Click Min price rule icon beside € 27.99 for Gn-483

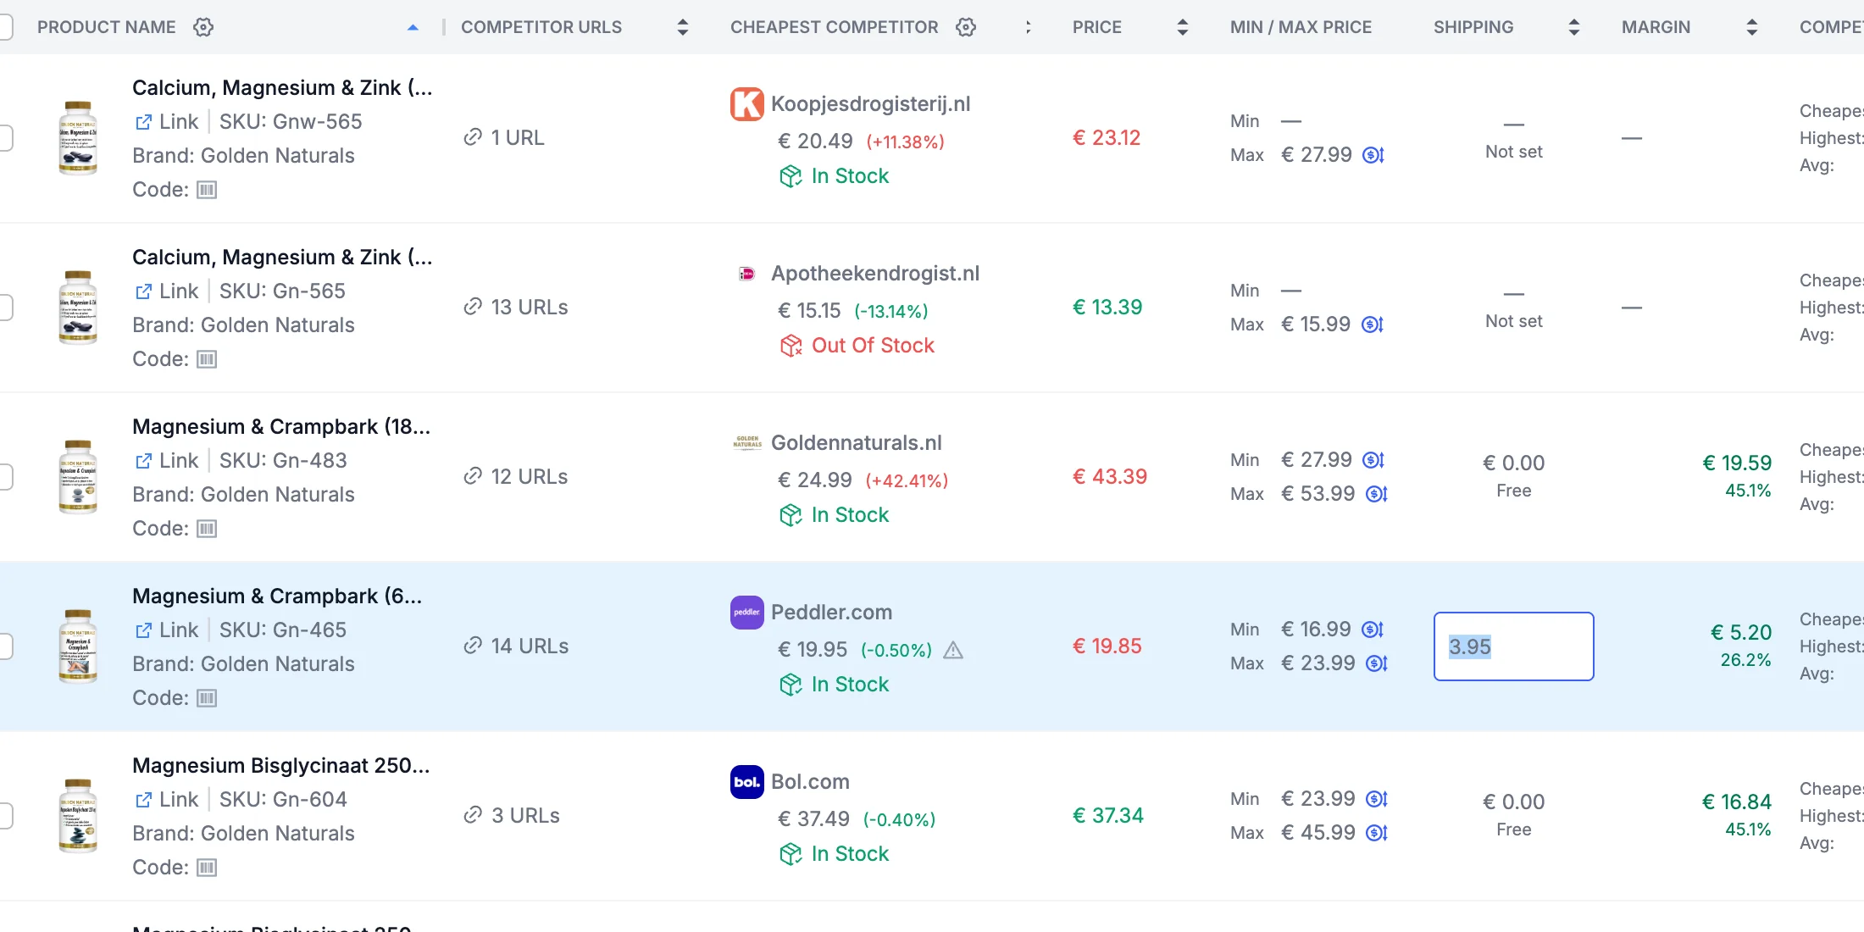click(x=1373, y=460)
